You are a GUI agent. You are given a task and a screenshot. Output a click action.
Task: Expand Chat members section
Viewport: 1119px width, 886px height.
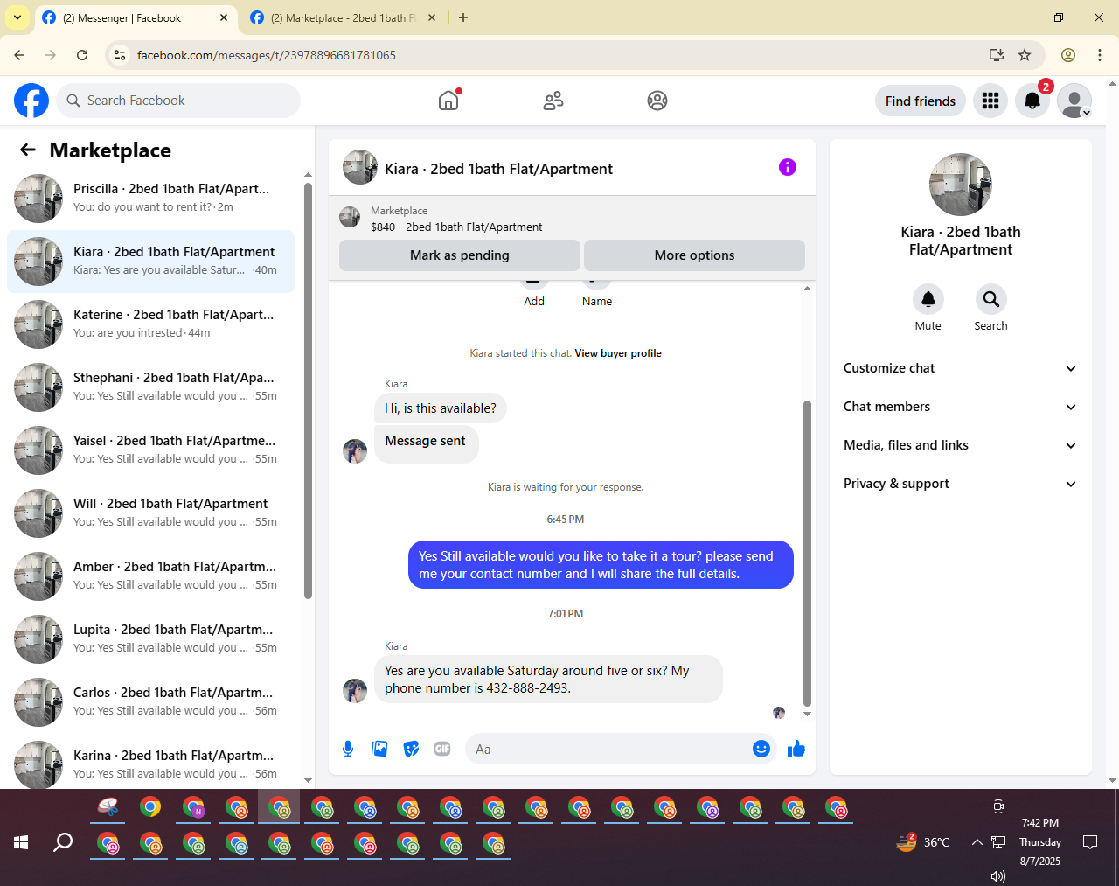coord(961,407)
